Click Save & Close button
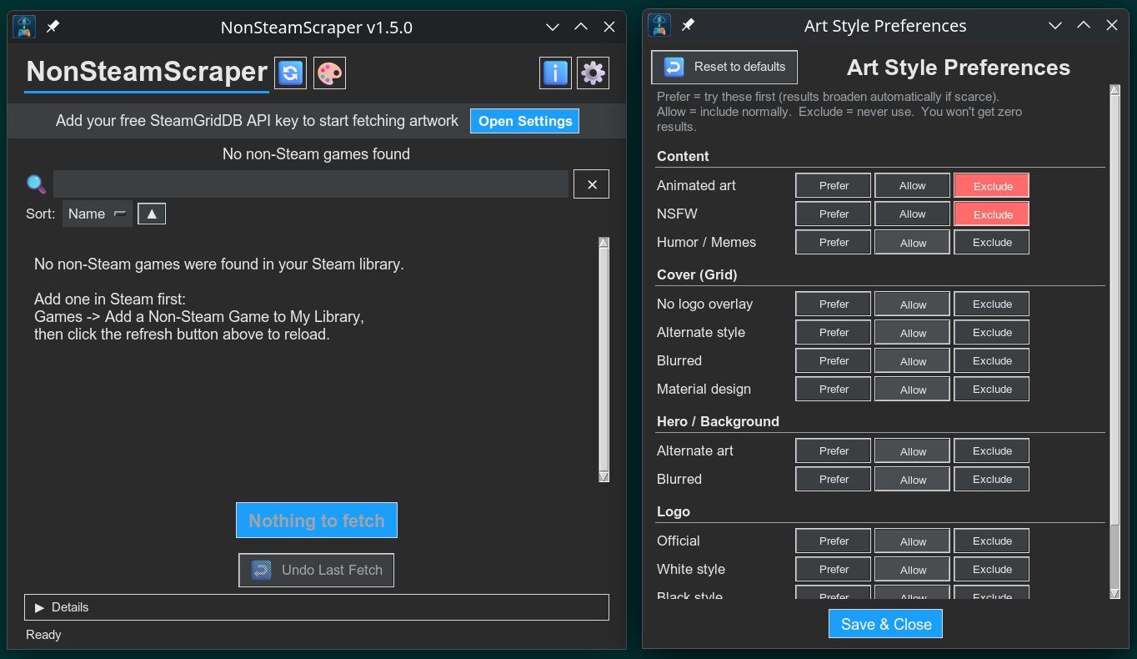Screen dimensions: 1137x659 [x=886, y=624]
